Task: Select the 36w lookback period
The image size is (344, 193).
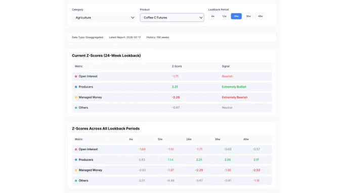Action: click(248, 16)
